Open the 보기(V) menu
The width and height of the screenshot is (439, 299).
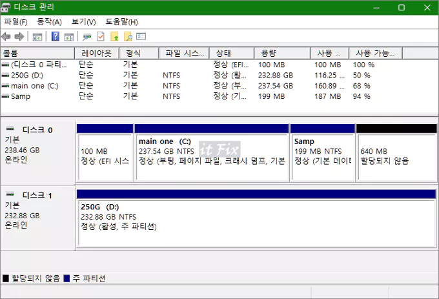[x=83, y=22]
